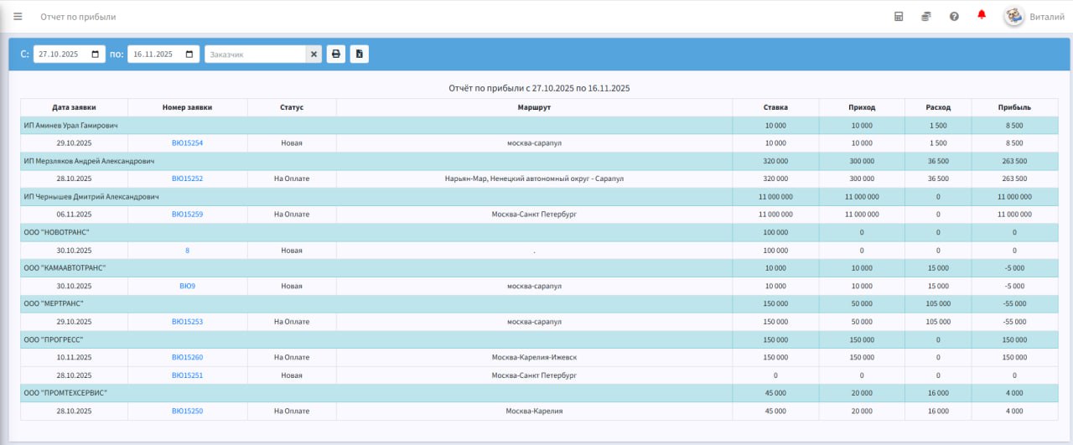The height and width of the screenshot is (445, 1073).
Task: Open the calculator icon in header
Action: tap(899, 16)
